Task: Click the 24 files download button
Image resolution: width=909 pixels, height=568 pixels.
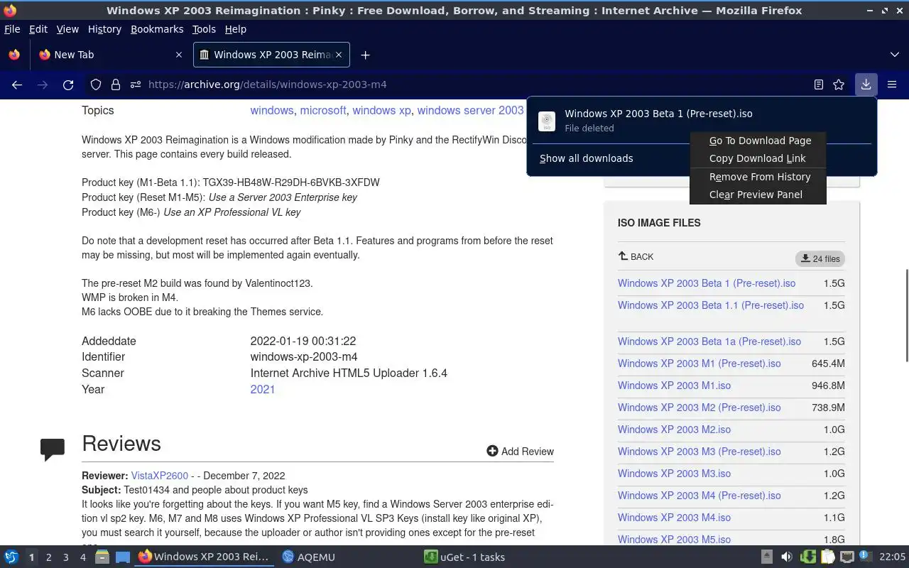Action: click(x=820, y=258)
